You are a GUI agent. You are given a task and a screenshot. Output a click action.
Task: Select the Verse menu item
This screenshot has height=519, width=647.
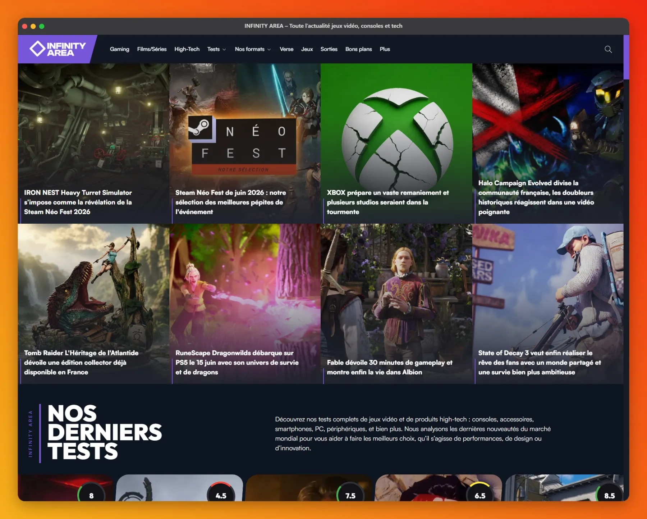pos(286,49)
